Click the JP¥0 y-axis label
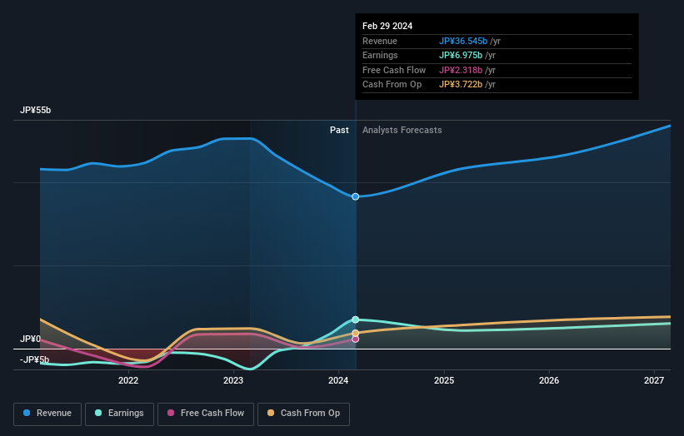 pyautogui.click(x=30, y=339)
